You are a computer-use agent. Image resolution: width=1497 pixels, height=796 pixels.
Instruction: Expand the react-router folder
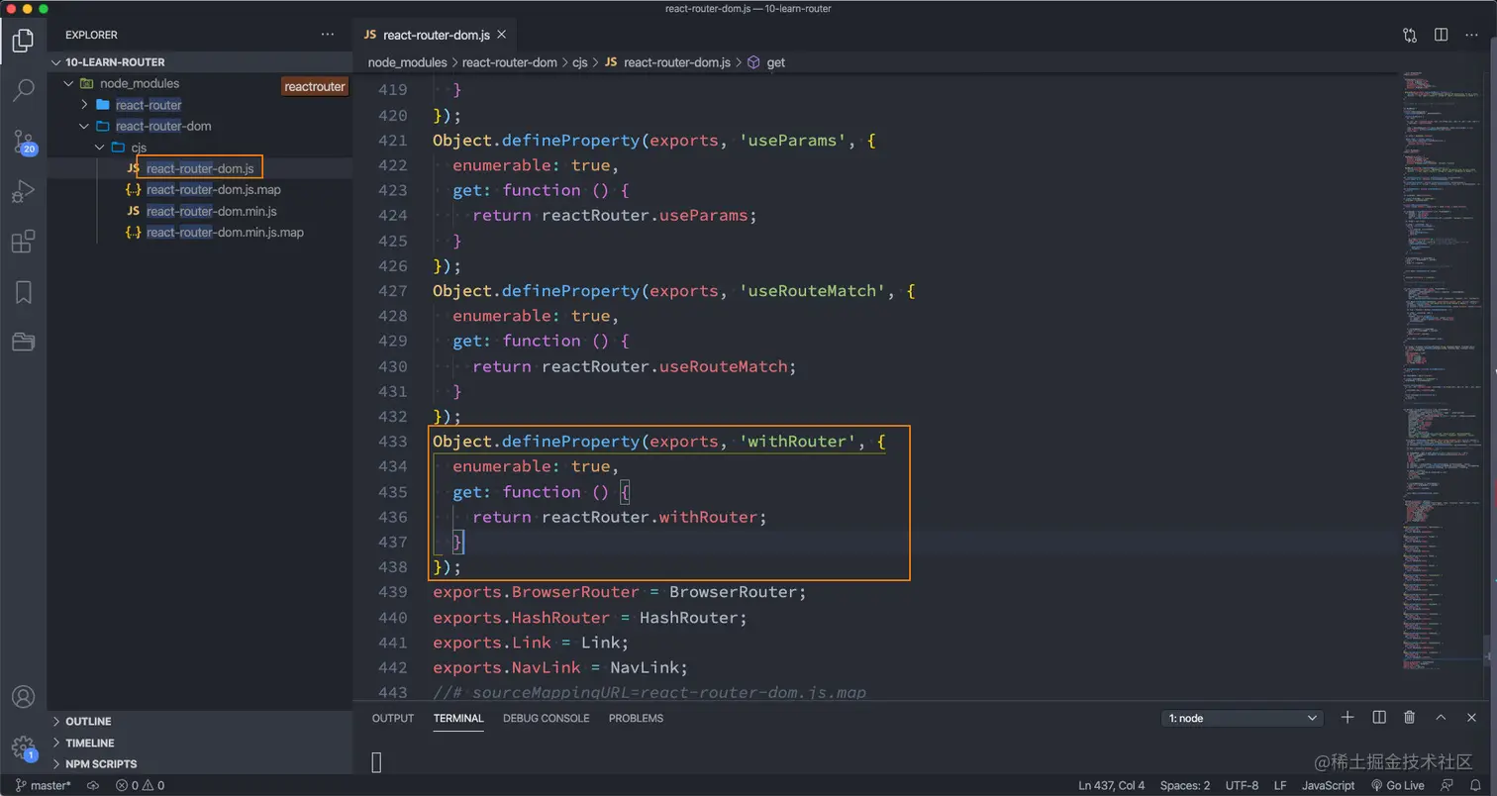[x=148, y=105]
